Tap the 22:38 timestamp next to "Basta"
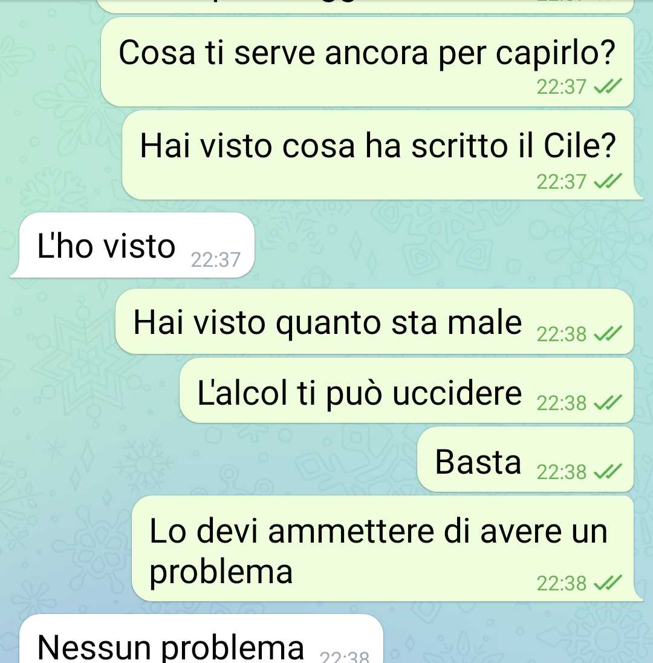Image resolution: width=653 pixels, height=663 pixels. tap(561, 472)
